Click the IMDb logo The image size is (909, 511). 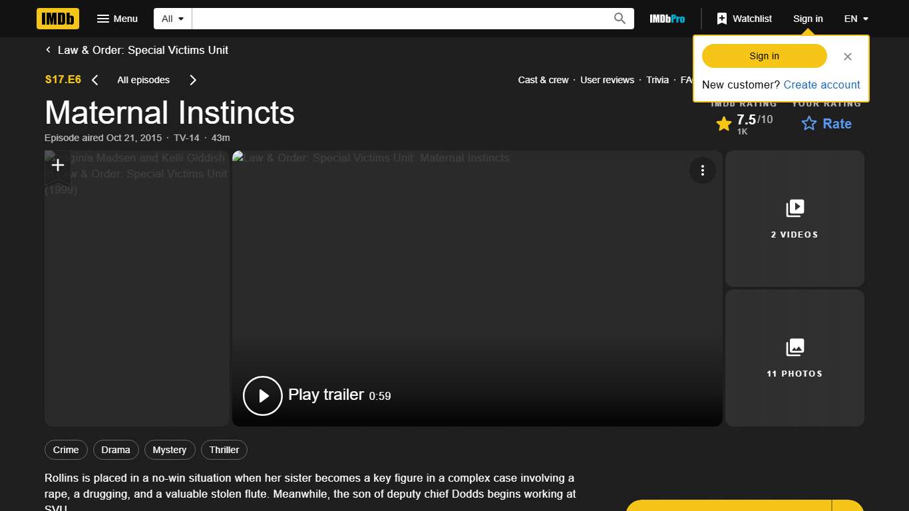point(57,19)
